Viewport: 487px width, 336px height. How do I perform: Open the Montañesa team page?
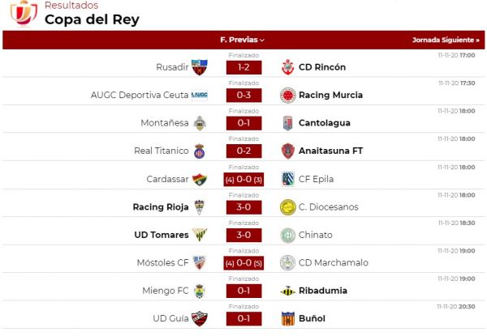(165, 123)
